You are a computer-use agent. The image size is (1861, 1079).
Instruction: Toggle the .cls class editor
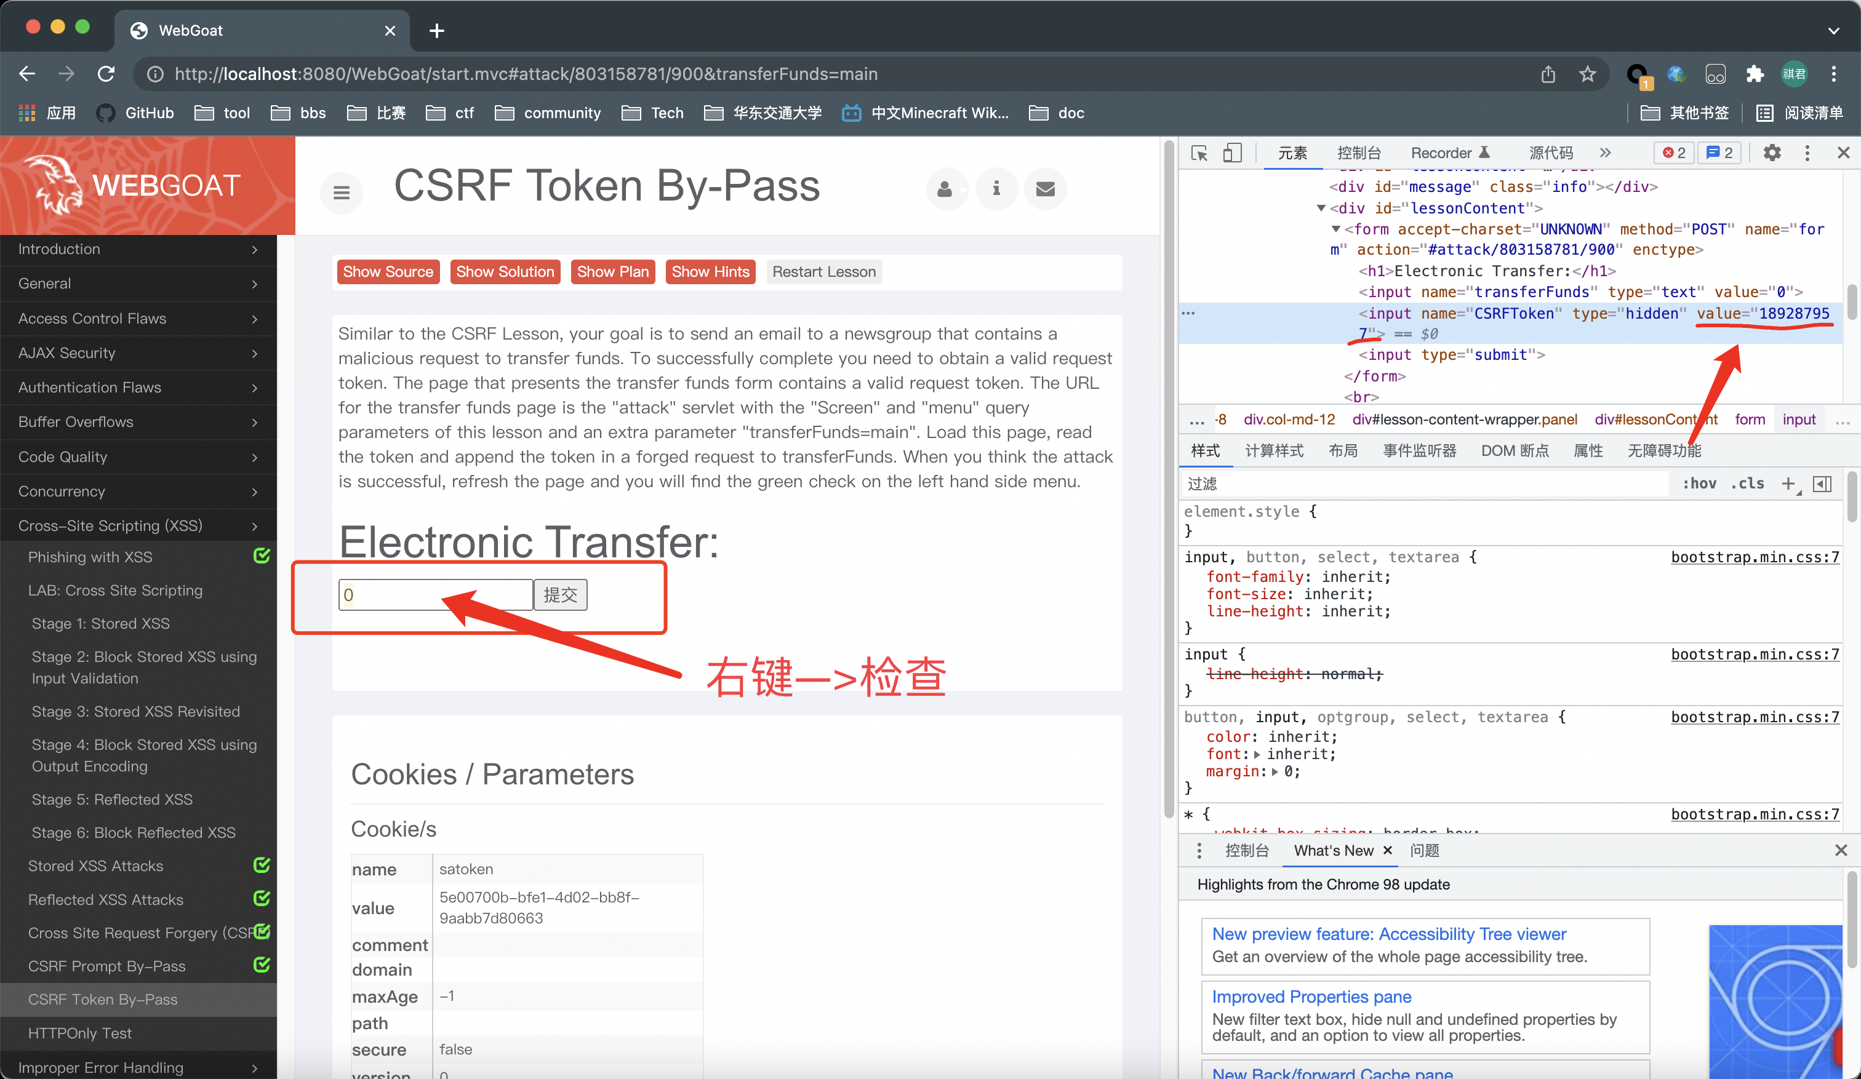tap(1747, 484)
